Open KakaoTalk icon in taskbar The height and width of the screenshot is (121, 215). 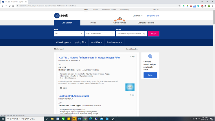click(74, 119)
